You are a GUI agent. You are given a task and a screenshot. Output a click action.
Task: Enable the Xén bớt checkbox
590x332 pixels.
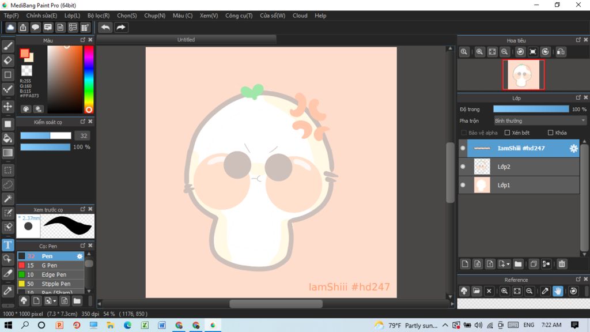(507, 133)
